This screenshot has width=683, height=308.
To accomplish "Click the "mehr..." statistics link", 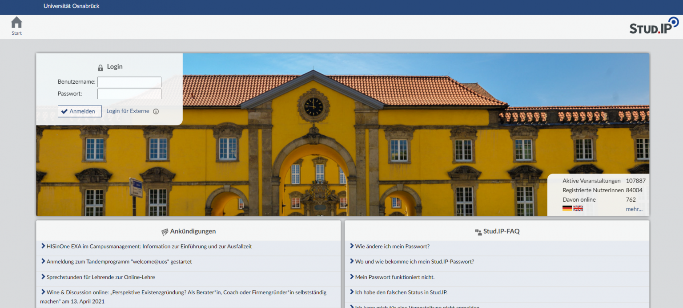I will [x=634, y=209].
